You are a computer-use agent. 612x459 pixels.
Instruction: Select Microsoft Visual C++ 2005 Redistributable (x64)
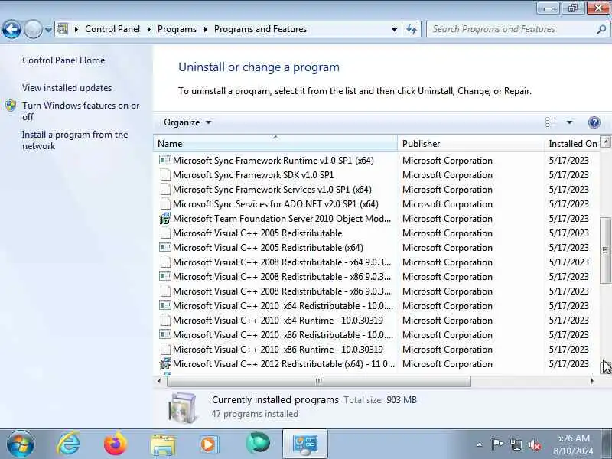(268, 247)
